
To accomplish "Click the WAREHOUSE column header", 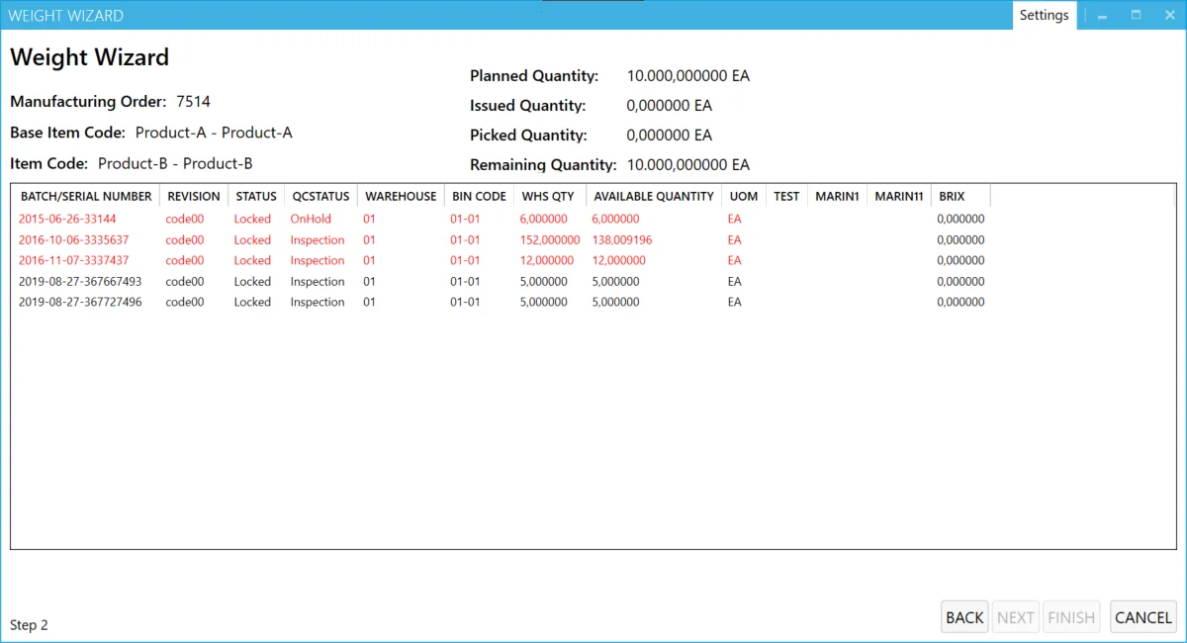I will (x=401, y=196).
